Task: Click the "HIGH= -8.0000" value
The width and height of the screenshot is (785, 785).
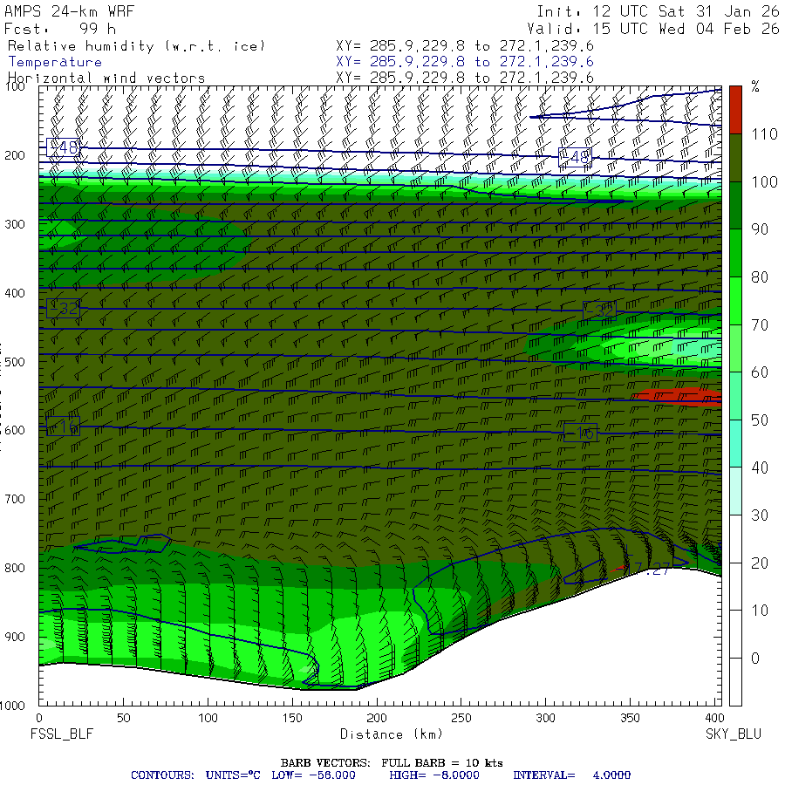Action: pyautogui.click(x=434, y=775)
